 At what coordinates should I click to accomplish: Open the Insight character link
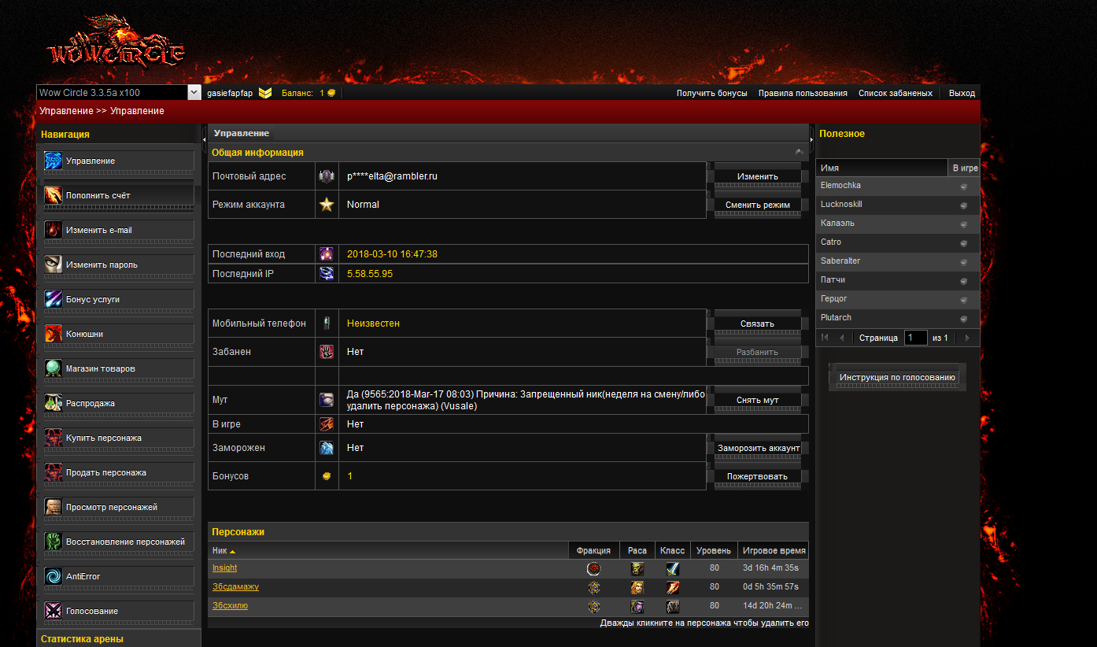pyautogui.click(x=224, y=568)
